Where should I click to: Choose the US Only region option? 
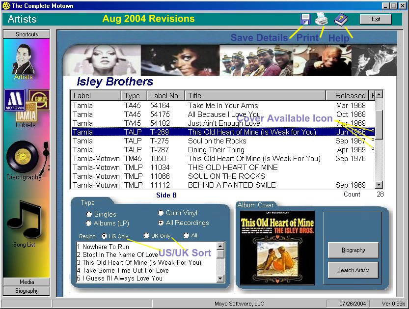104,236
